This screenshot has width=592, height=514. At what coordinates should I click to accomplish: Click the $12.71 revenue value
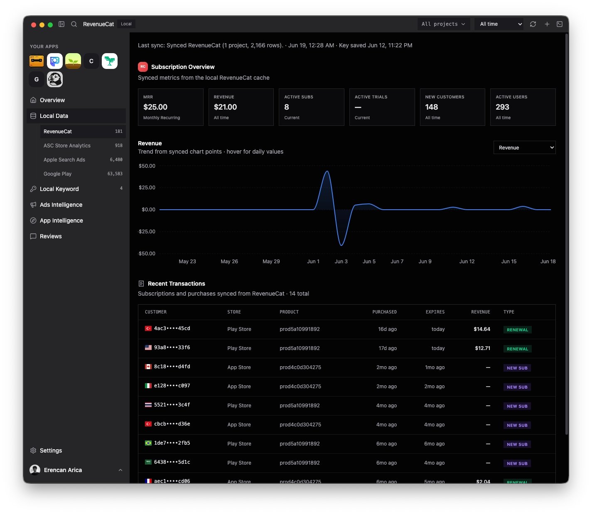tap(483, 348)
